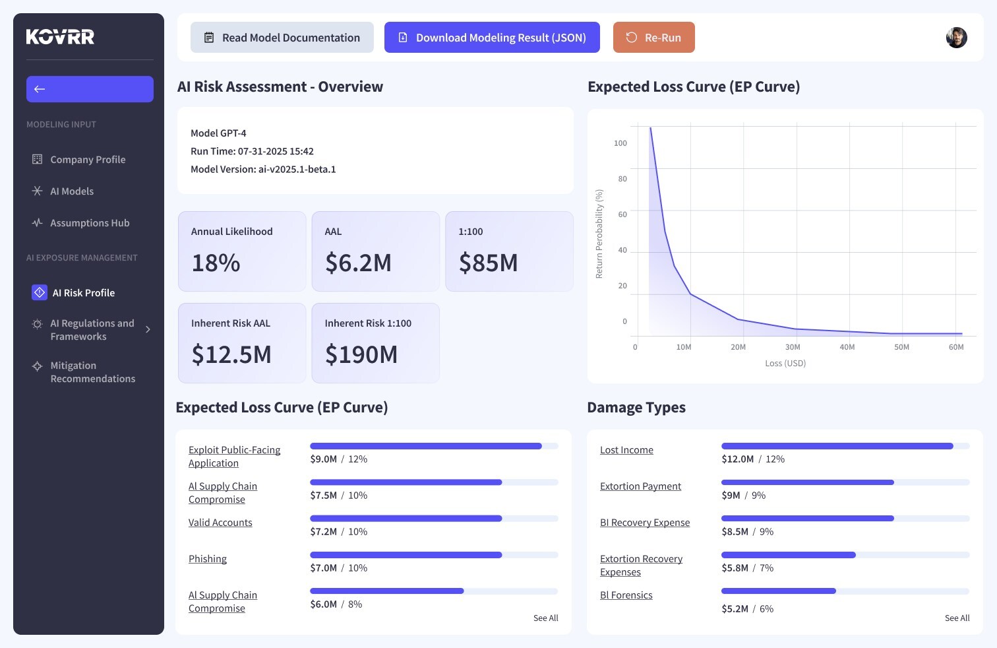This screenshot has height=648, width=997.
Task: Select the Inherent Risk AAL card
Action: (242, 343)
